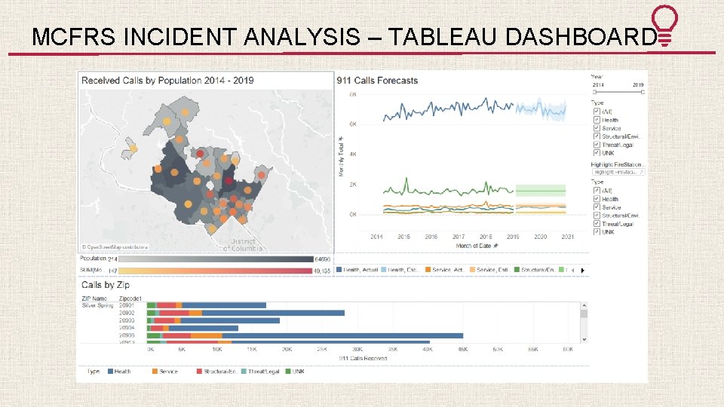Uncheck (All) in Type filter under Year

click(597, 112)
